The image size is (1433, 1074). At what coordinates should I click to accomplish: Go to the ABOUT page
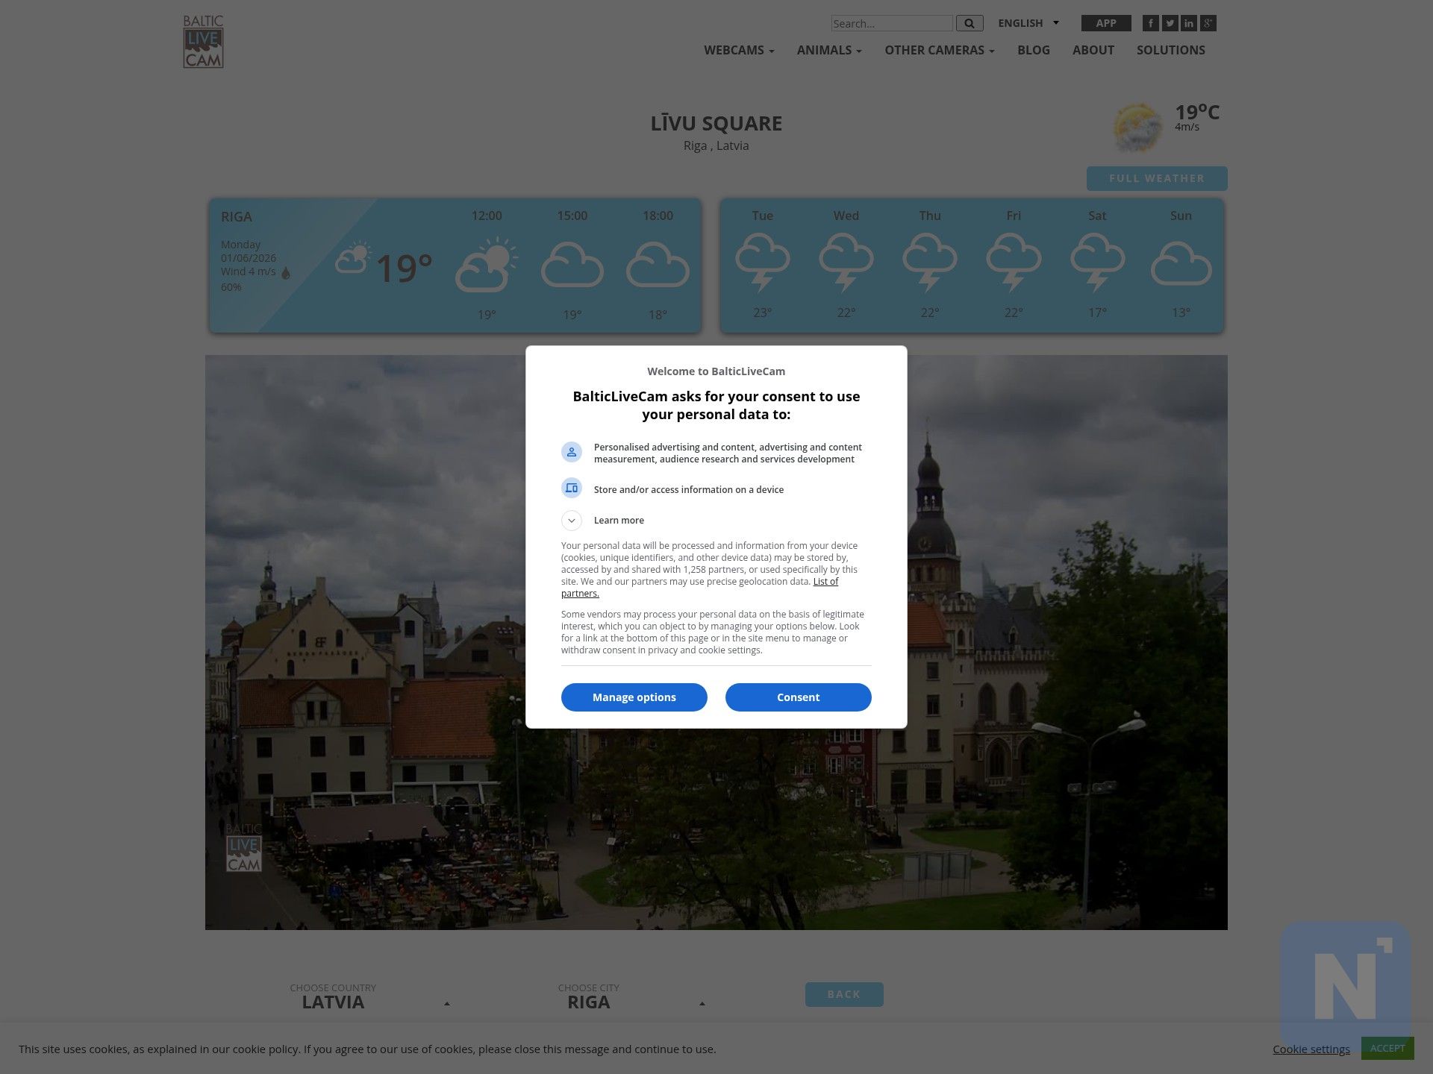coord(1093,50)
